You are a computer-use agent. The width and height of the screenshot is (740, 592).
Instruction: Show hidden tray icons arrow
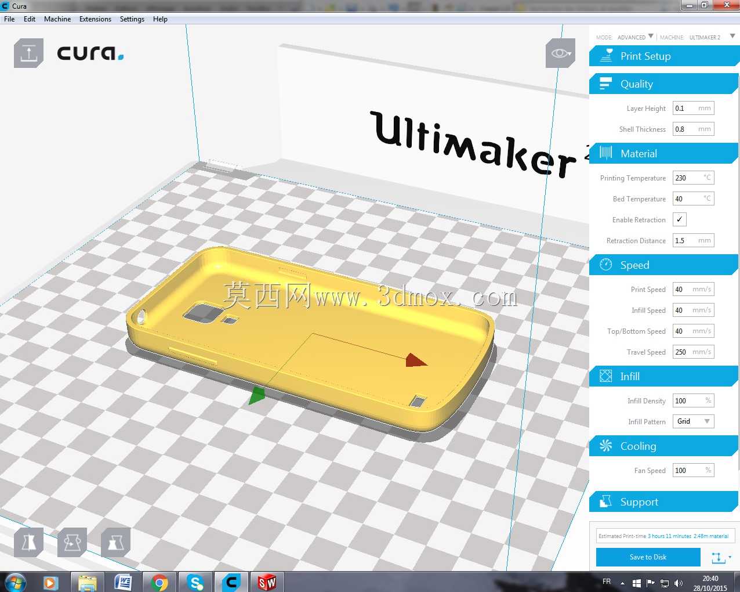click(623, 583)
